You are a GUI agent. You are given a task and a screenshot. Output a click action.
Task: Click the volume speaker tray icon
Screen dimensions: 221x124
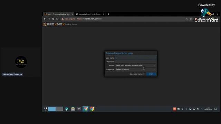[x=198, y=109]
